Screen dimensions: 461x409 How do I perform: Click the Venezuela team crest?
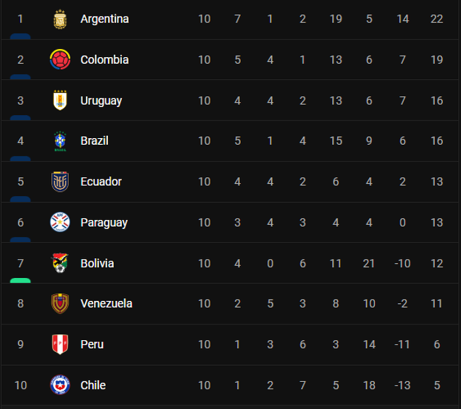(x=60, y=303)
